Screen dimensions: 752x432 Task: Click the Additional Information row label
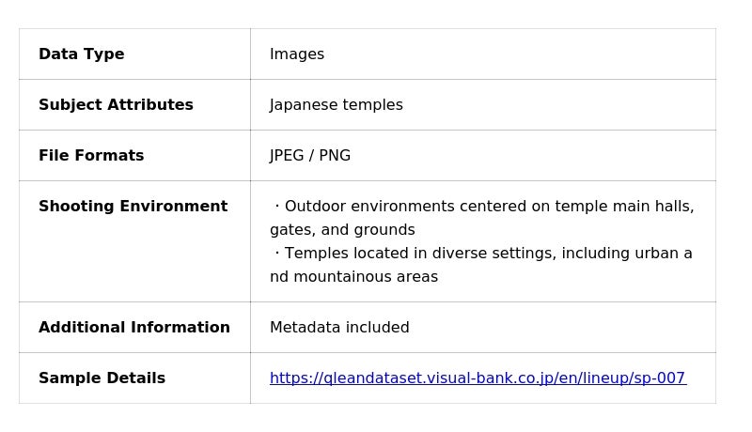pos(134,328)
